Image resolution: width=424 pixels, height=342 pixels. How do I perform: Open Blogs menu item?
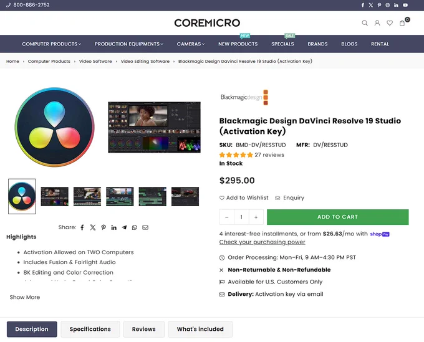349,44
